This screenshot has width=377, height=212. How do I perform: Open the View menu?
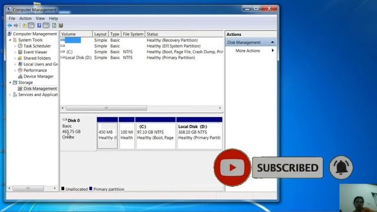point(40,18)
